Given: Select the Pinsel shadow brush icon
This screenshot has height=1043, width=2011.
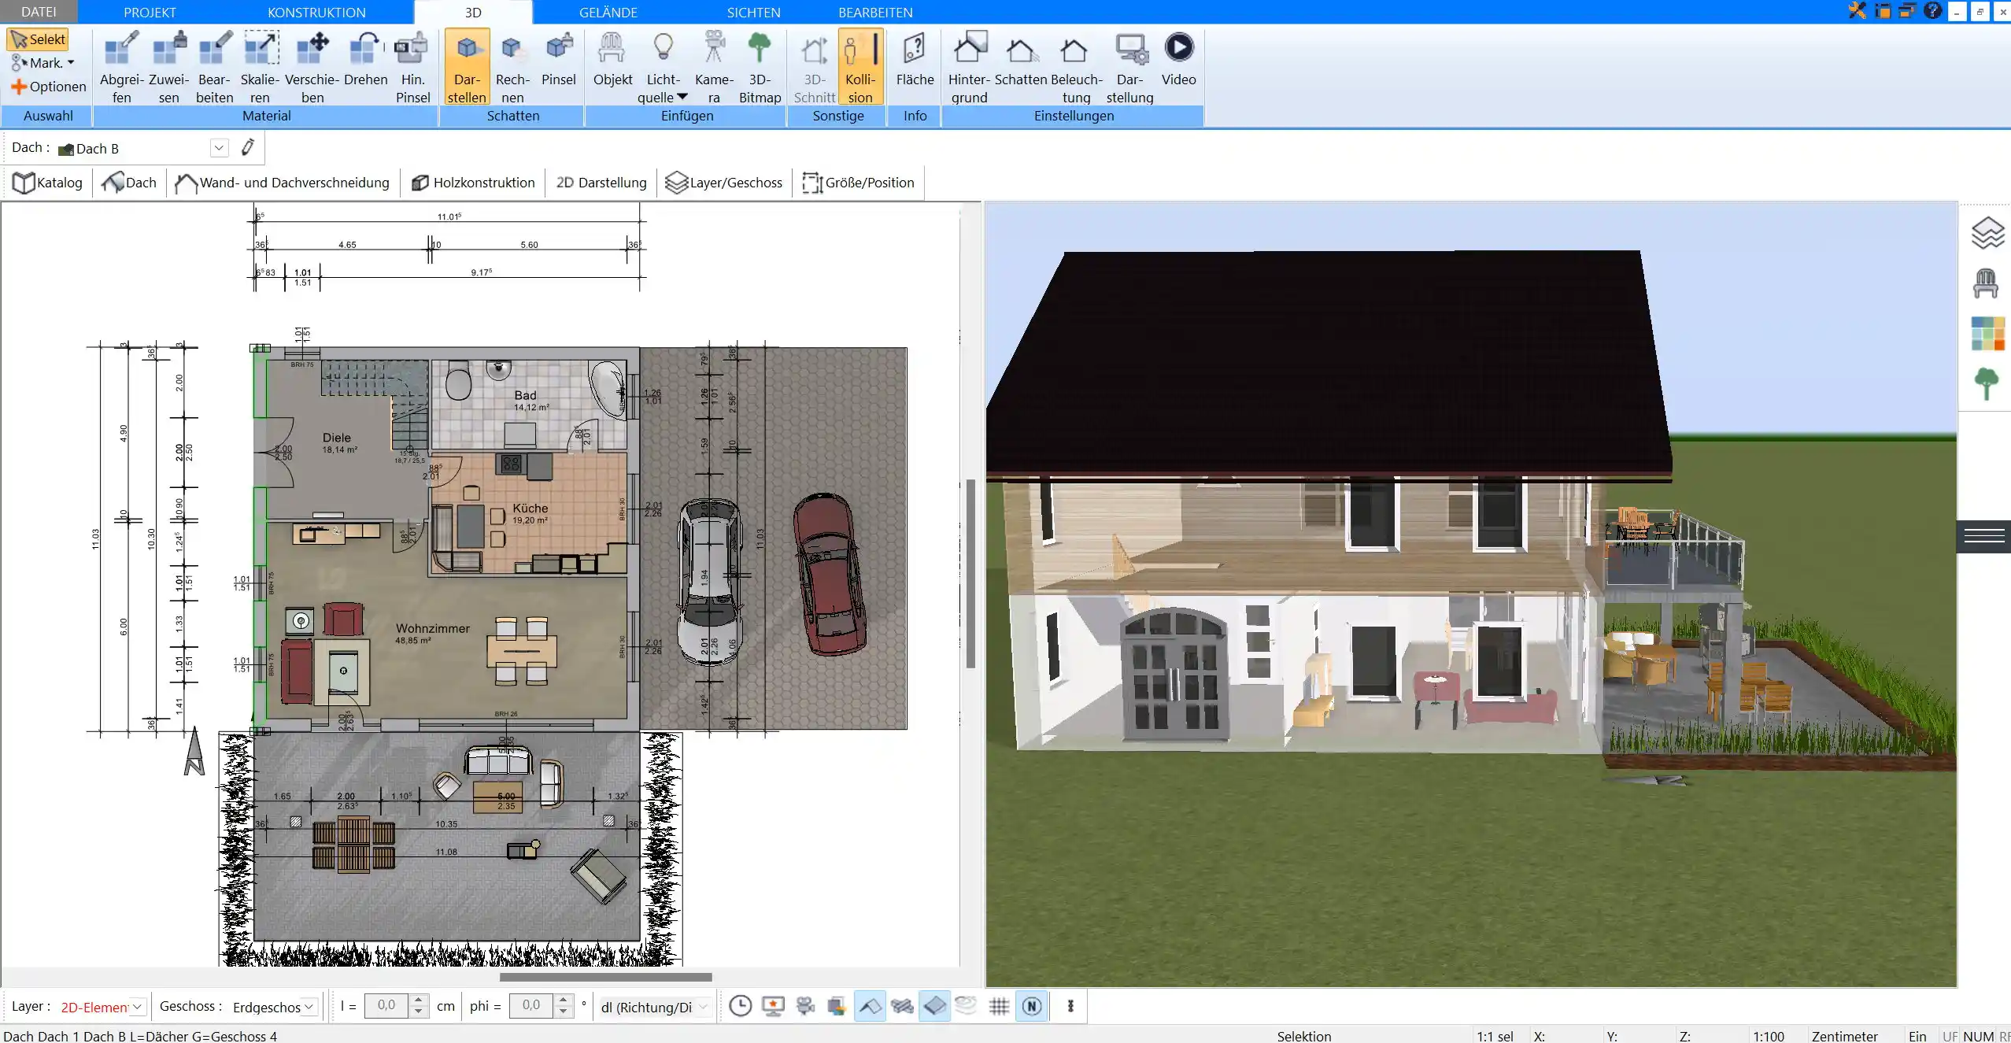Looking at the screenshot, I should (559, 59).
